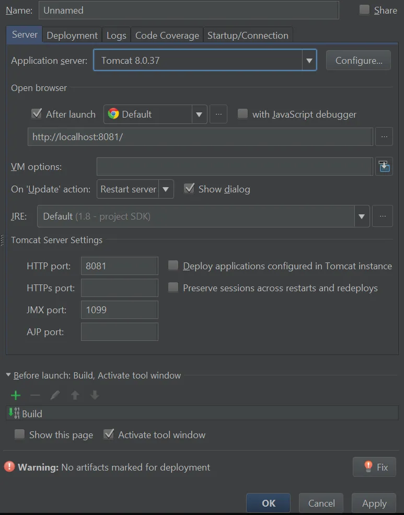Enable with JavaScript debugger checkbox

point(243,114)
